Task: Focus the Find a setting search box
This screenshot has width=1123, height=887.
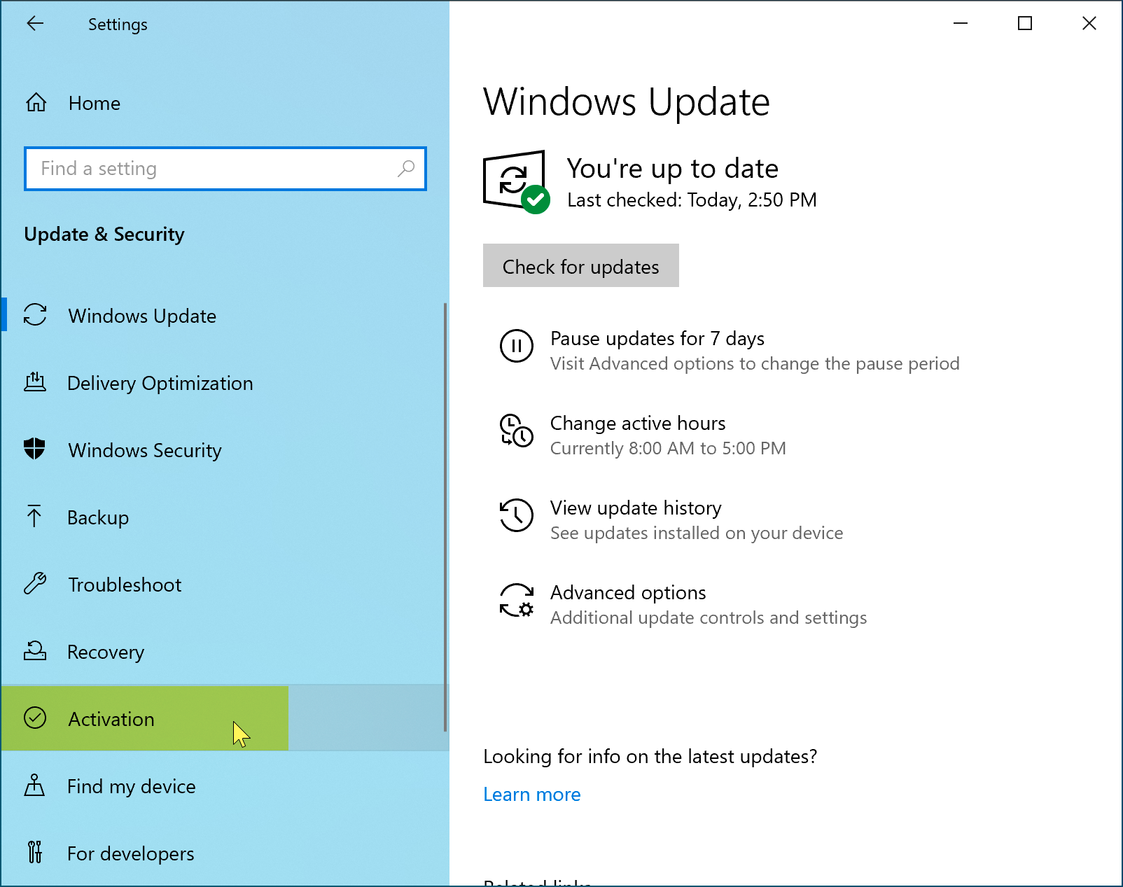Action: [210, 169]
